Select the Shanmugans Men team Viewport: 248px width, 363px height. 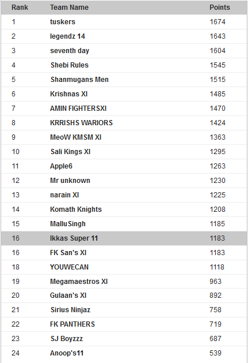point(79,80)
